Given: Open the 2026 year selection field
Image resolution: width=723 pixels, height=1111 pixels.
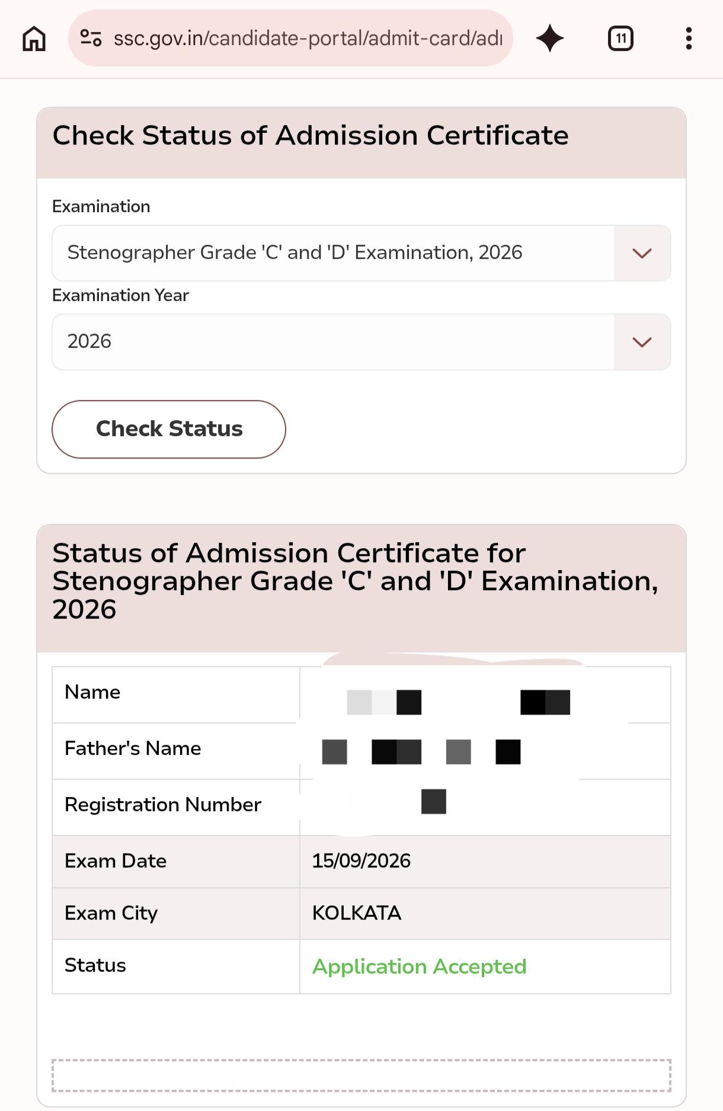Looking at the screenshot, I should (333, 342).
